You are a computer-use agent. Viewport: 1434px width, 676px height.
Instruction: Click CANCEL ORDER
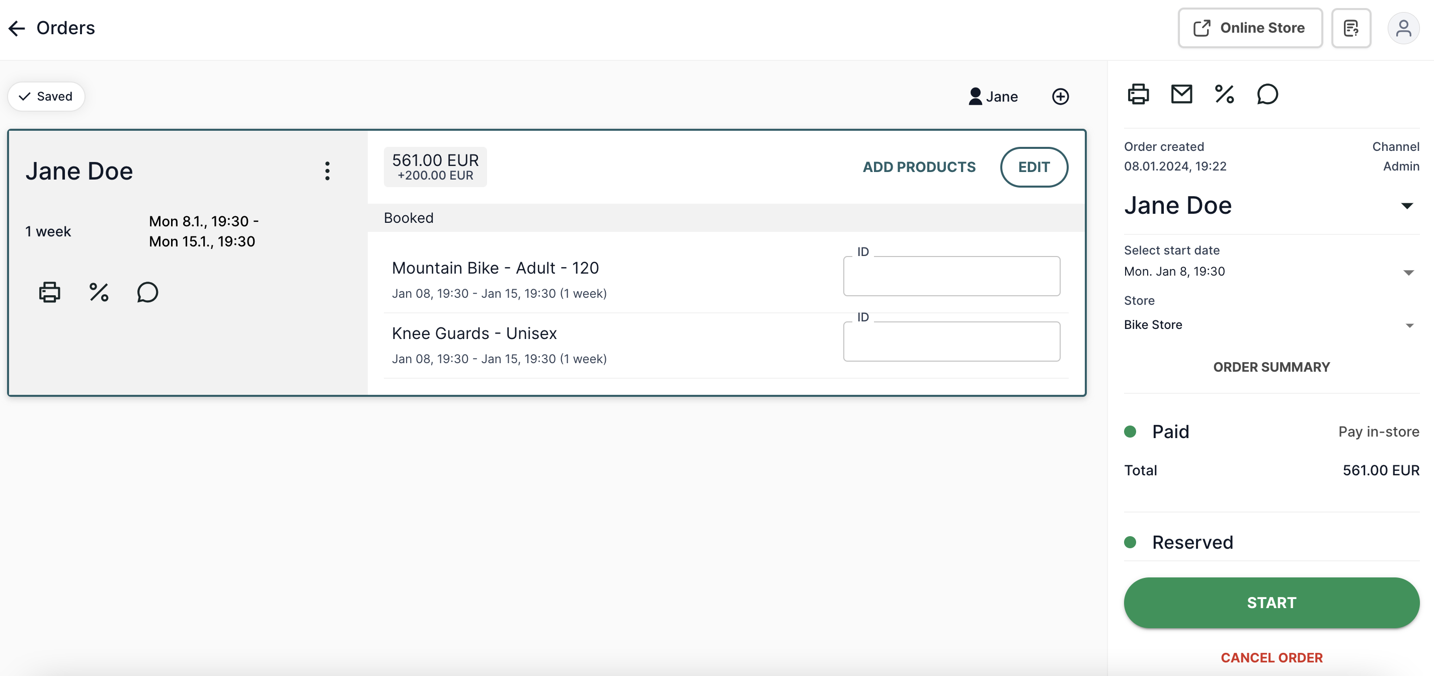coord(1271,657)
